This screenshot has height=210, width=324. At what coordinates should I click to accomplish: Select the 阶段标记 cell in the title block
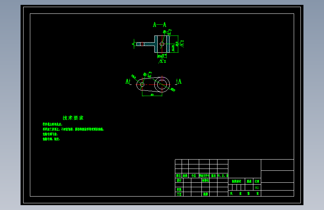237,181
